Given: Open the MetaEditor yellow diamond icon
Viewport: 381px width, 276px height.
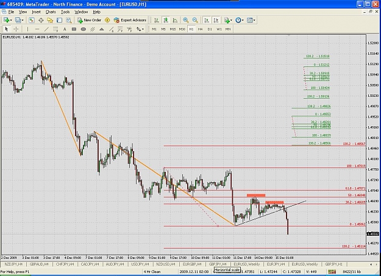Looking at the screenshot, I should [x=107, y=20].
